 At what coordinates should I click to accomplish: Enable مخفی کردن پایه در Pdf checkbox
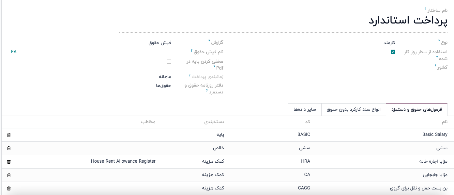tap(169, 61)
